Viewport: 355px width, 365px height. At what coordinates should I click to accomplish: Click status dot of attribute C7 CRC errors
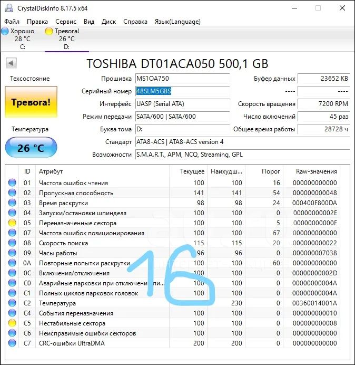(x=12, y=343)
